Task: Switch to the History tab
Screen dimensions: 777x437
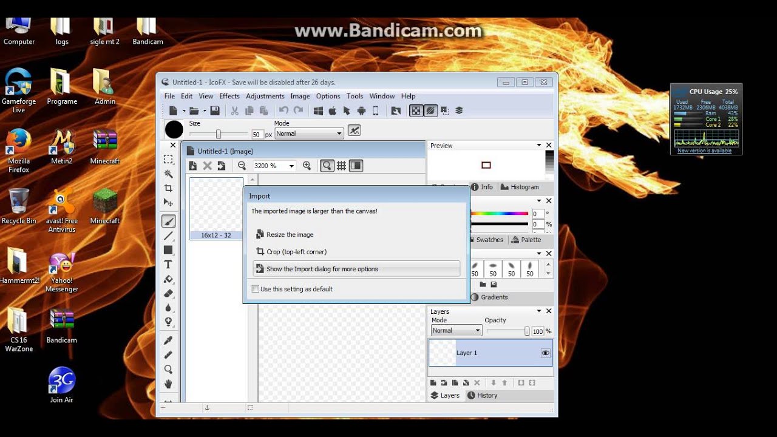Action: click(482, 395)
